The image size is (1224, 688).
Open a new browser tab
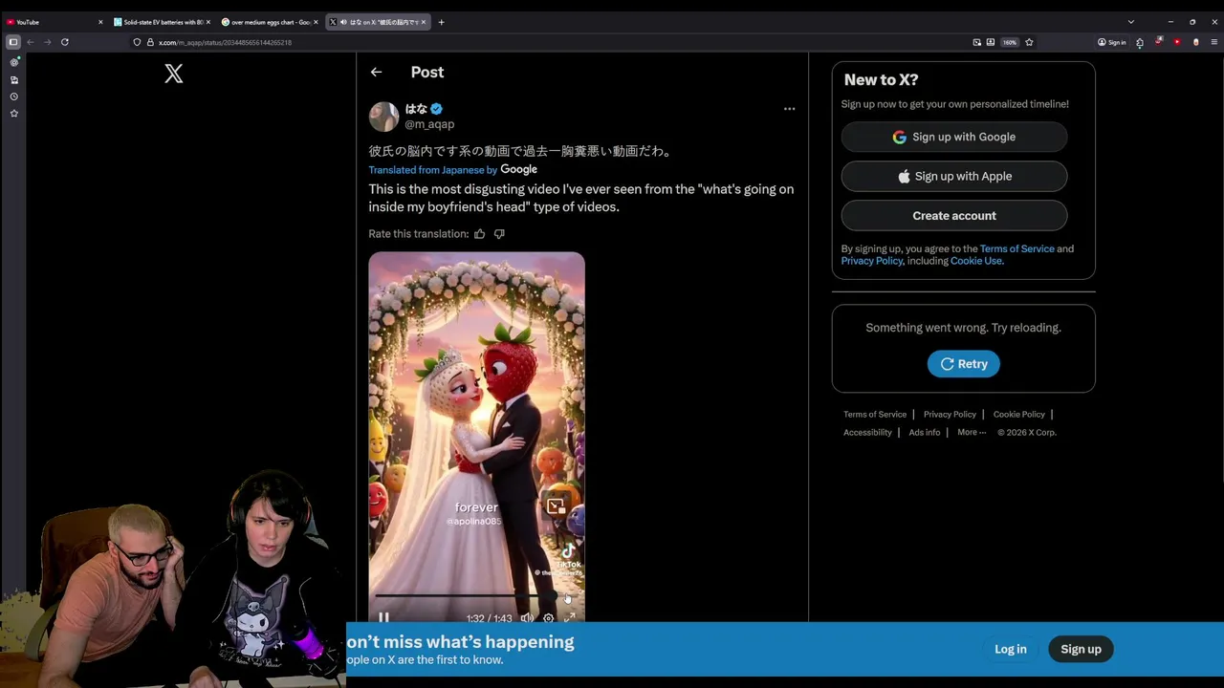click(441, 22)
